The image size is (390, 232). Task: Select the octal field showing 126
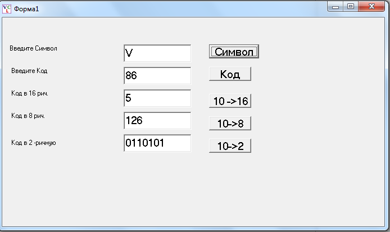(157, 121)
